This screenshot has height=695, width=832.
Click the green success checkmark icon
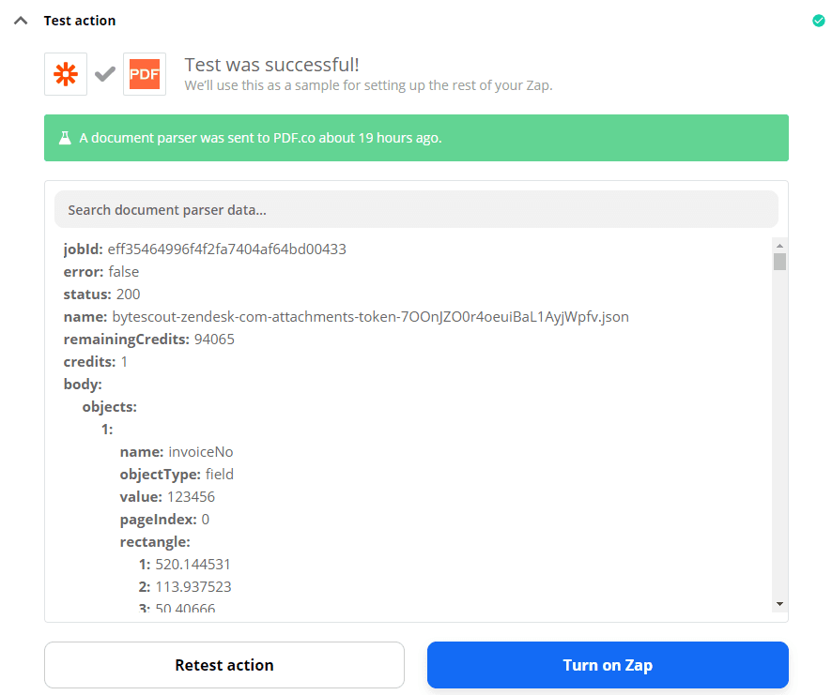(818, 20)
